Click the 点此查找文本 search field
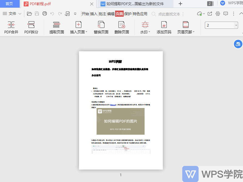Screen dimensions: 243x182 169,14
